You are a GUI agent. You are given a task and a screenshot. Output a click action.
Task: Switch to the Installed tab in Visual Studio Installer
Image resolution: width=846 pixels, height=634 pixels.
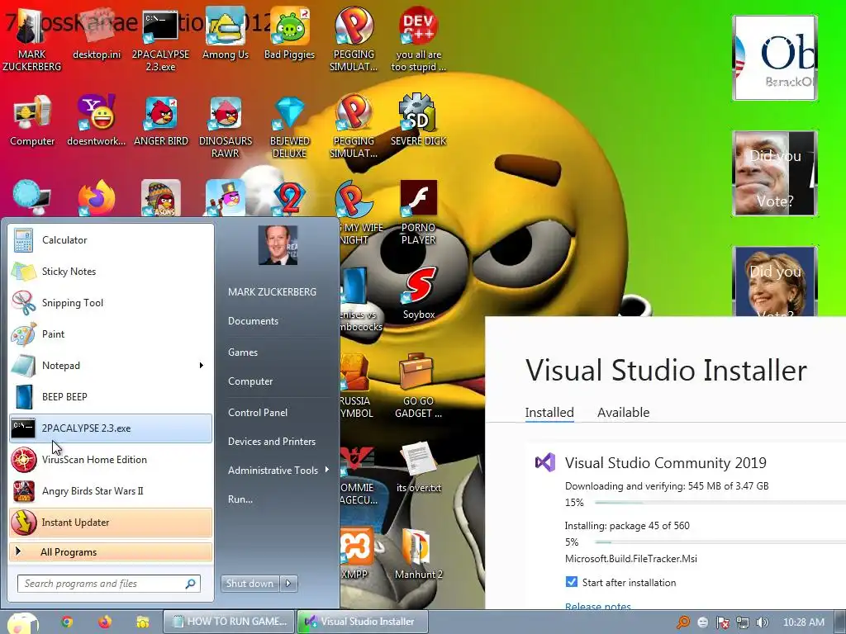pyautogui.click(x=549, y=413)
